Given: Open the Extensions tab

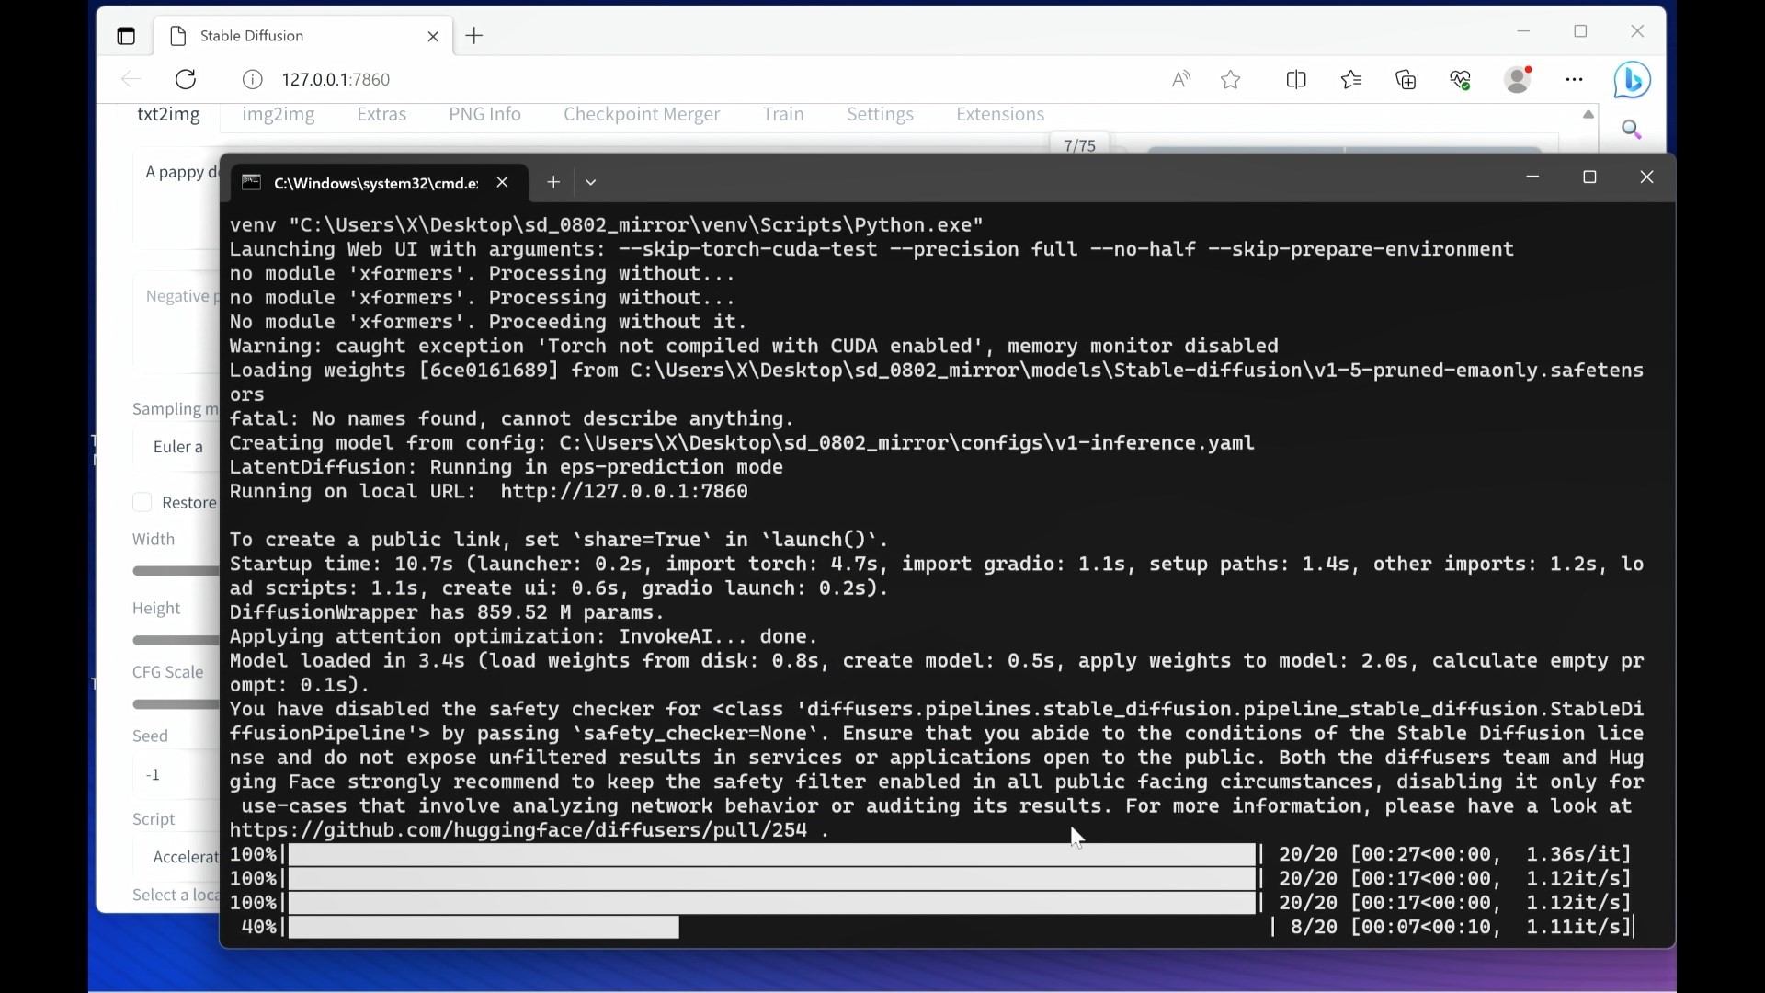Looking at the screenshot, I should (1000, 114).
